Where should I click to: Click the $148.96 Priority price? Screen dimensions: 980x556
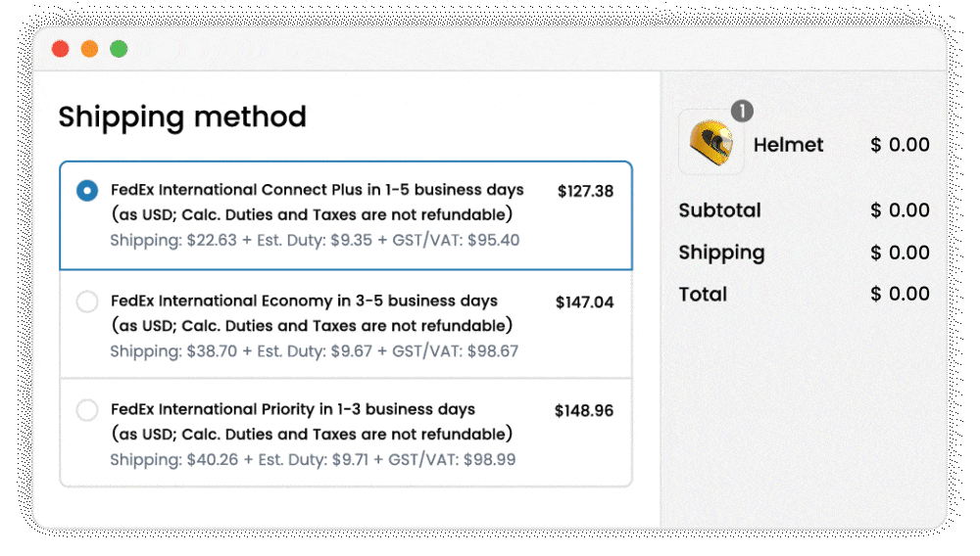pos(584,411)
